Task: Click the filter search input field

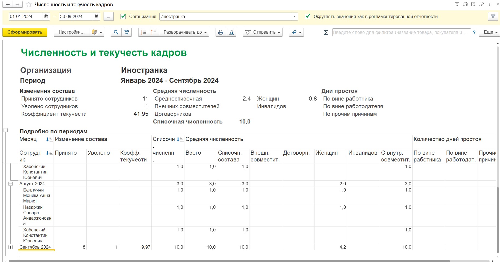Action: tap(401, 32)
